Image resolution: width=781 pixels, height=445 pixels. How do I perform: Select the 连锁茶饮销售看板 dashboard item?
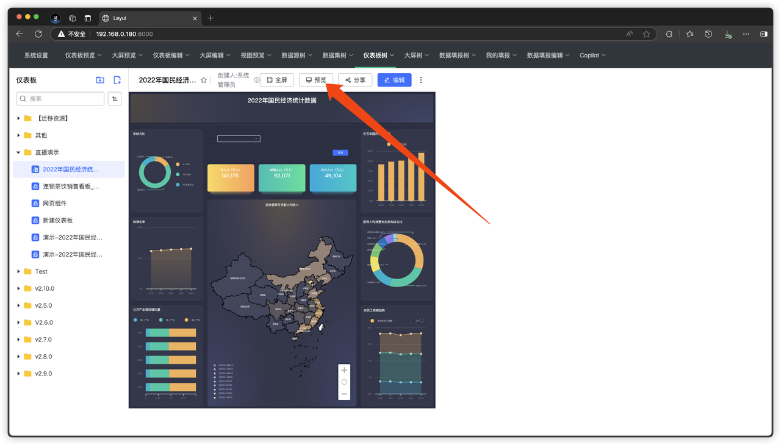(70, 187)
